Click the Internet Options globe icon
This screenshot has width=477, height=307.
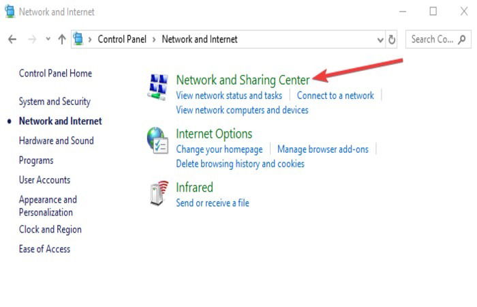pos(157,141)
